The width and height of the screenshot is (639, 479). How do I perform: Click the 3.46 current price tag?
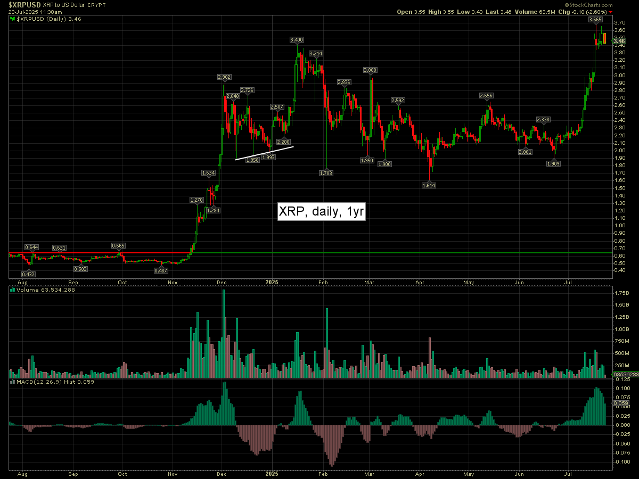pos(619,40)
